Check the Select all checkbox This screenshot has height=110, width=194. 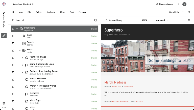pos(13,20)
